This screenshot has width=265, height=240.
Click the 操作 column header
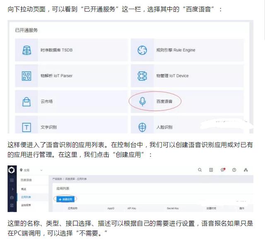coord(242,208)
